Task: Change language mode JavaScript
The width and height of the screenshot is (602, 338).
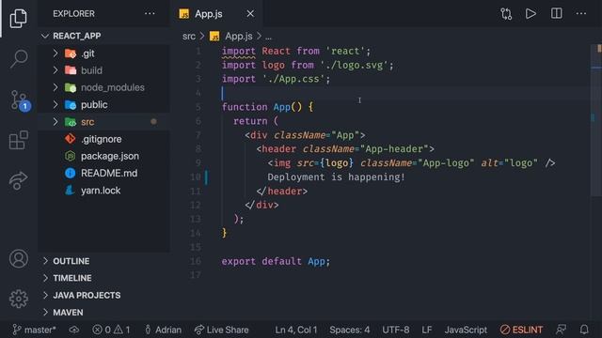Action: pyautogui.click(x=466, y=330)
